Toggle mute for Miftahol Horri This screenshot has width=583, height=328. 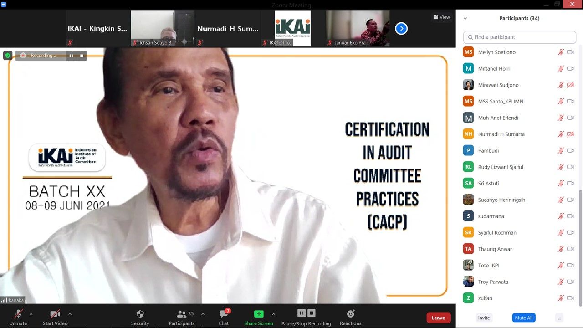tap(561, 69)
